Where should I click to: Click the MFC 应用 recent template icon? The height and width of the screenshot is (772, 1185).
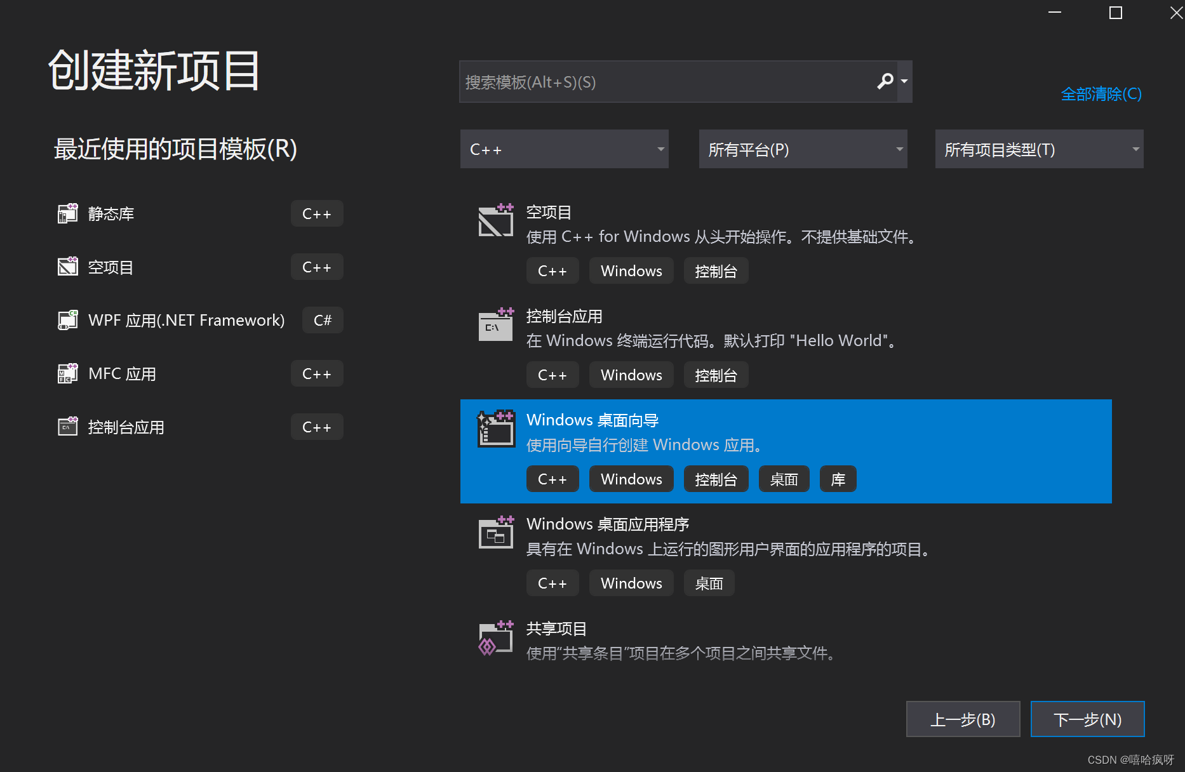pos(68,373)
